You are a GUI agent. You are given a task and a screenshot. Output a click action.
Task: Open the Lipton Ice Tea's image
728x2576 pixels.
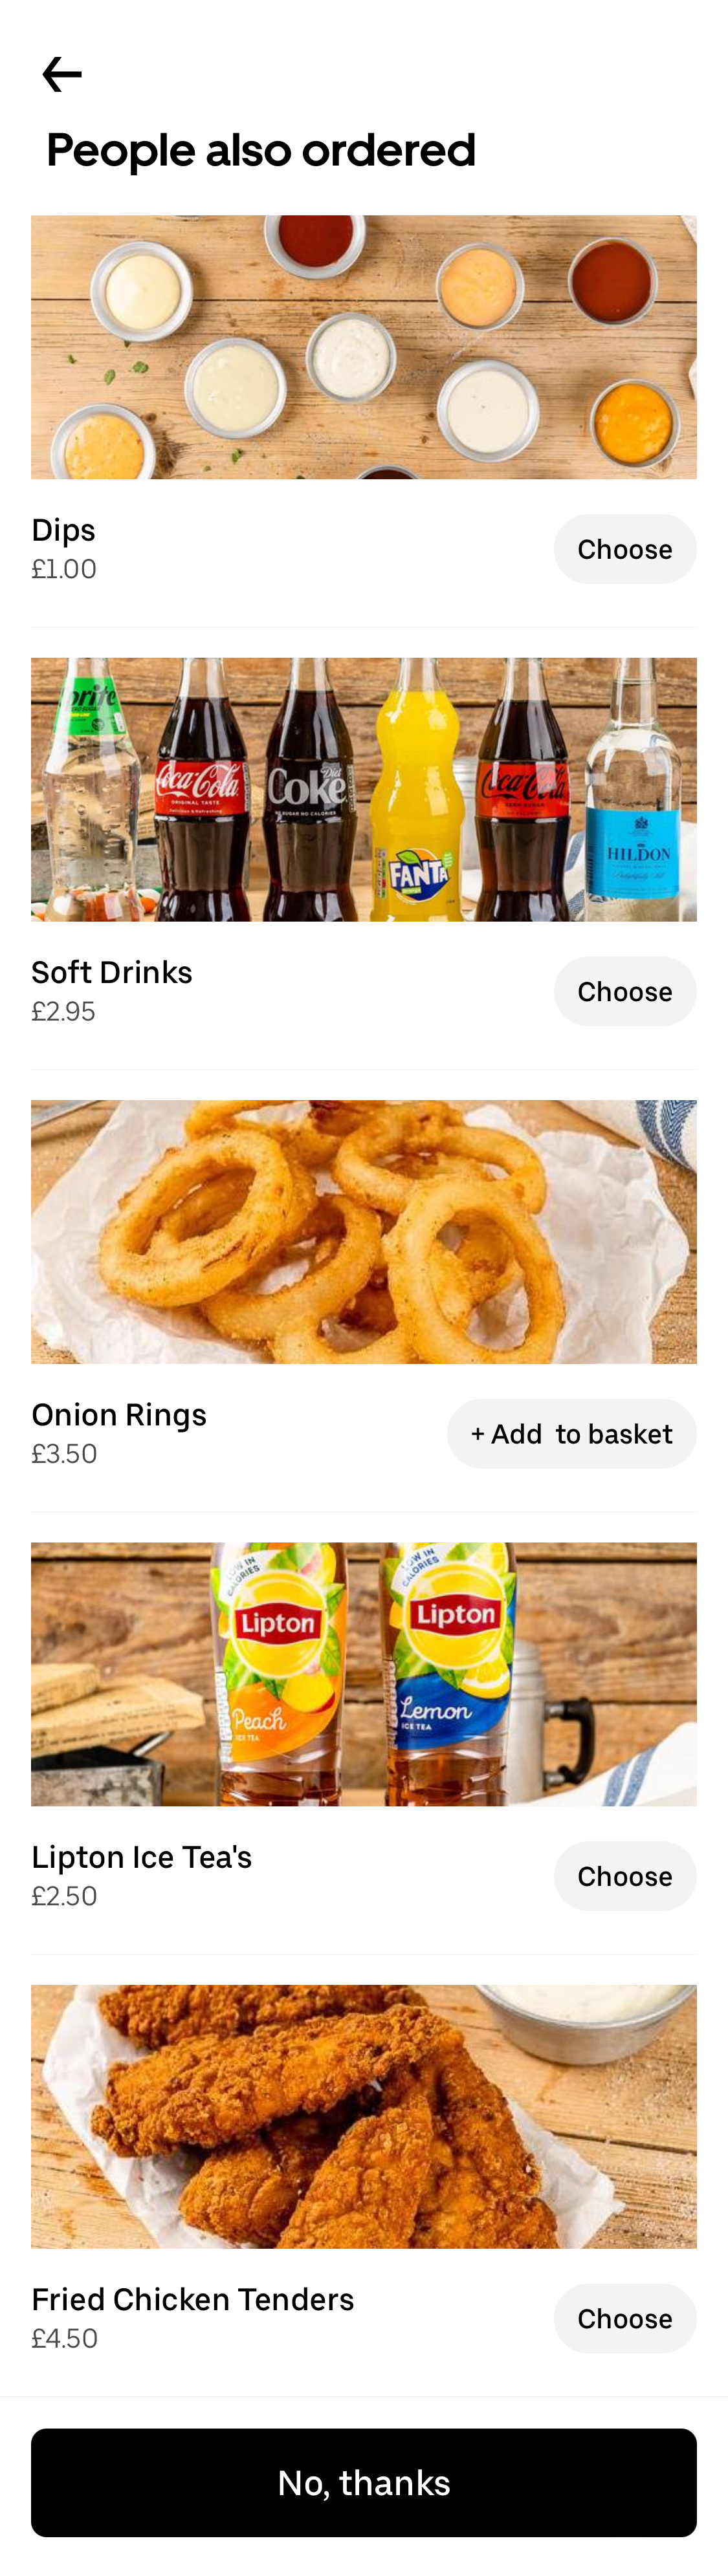[364, 1673]
